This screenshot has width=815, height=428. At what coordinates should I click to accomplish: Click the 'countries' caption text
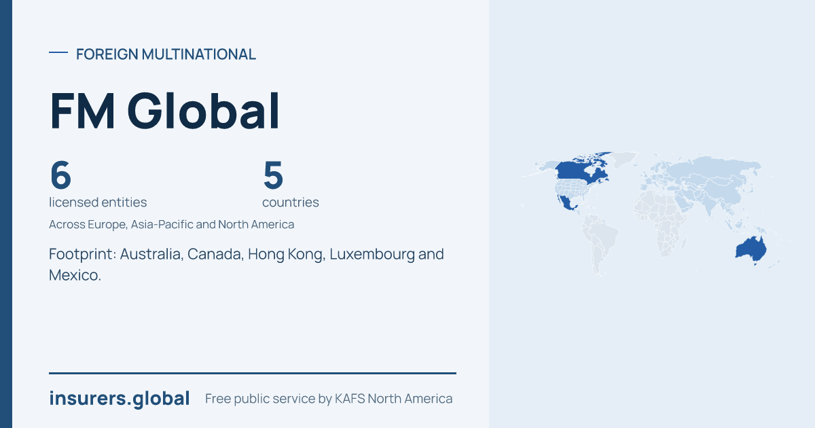(291, 202)
